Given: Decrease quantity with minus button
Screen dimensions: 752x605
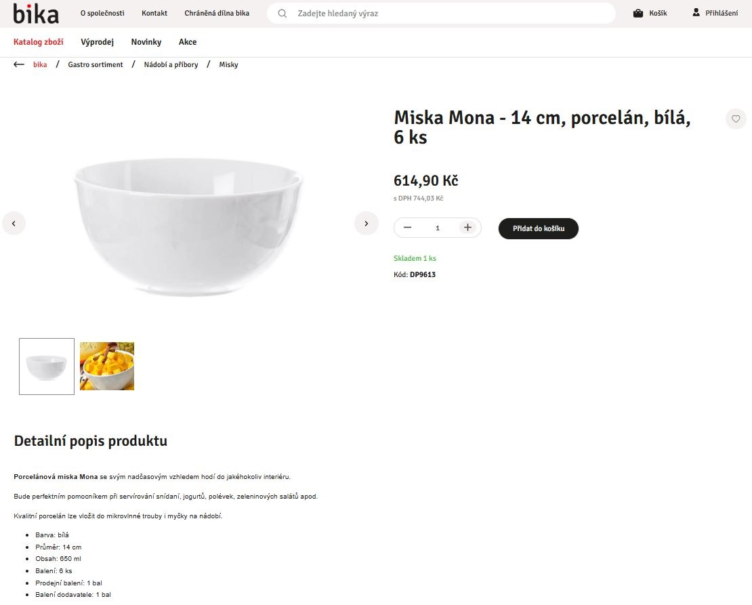Looking at the screenshot, I should (x=407, y=228).
